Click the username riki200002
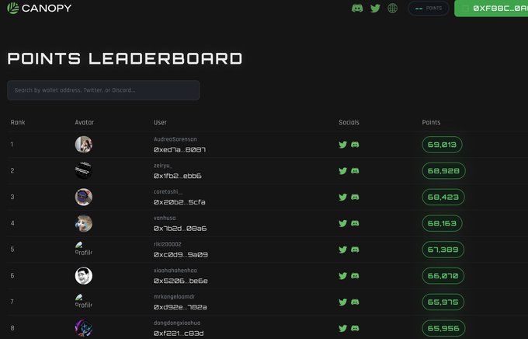528x339 pixels. (168, 244)
